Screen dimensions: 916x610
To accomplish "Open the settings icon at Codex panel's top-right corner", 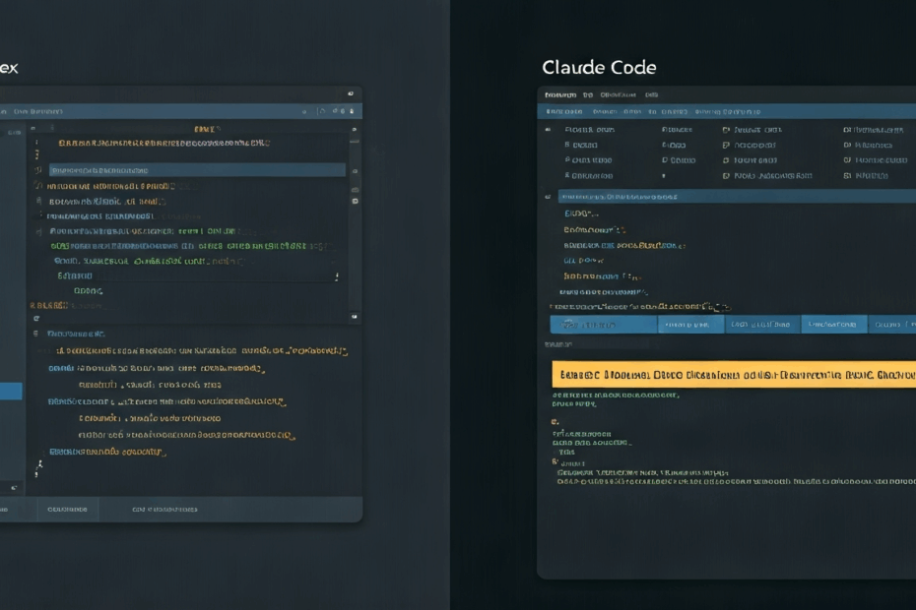I will tap(353, 110).
